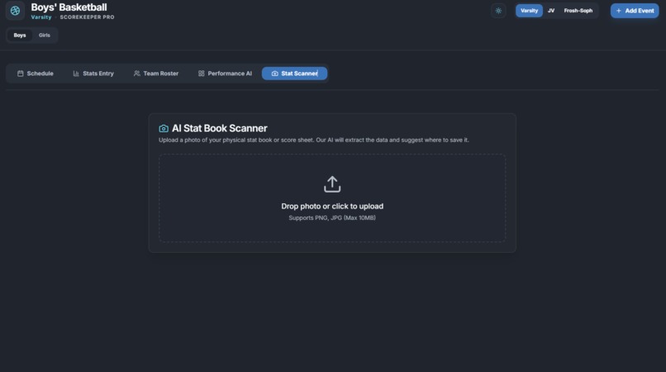
Task: Click the camera icon beside AI Stat Book Scanner
Action: [164, 128]
